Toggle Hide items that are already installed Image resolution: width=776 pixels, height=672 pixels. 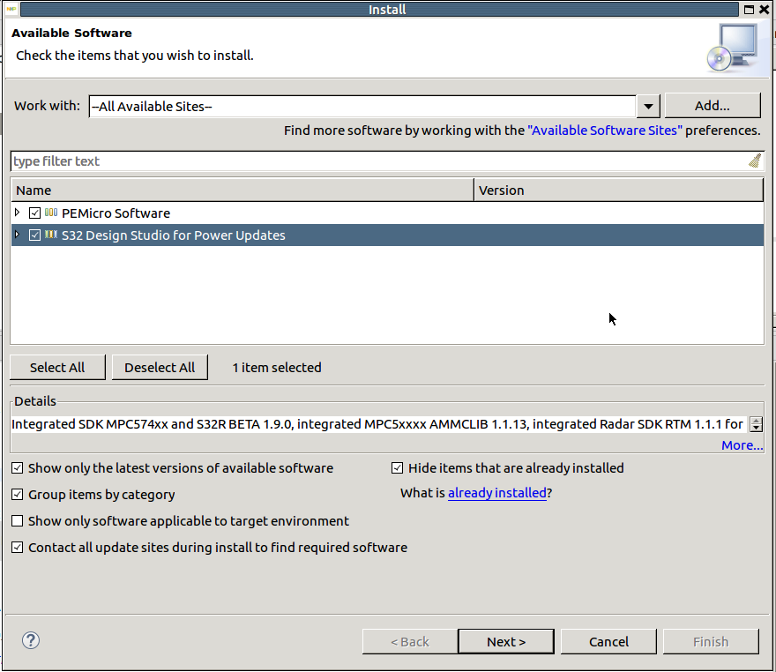coord(398,468)
